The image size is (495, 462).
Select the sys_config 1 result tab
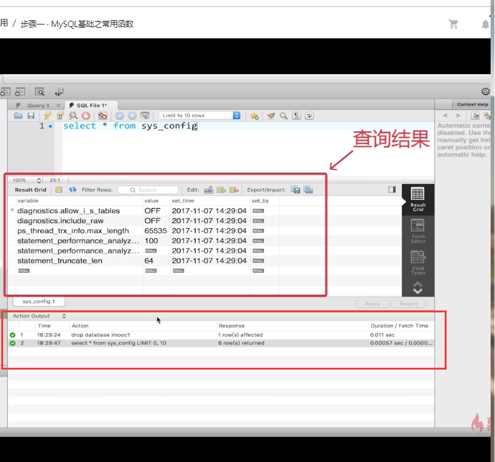click(x=39, y=301)
